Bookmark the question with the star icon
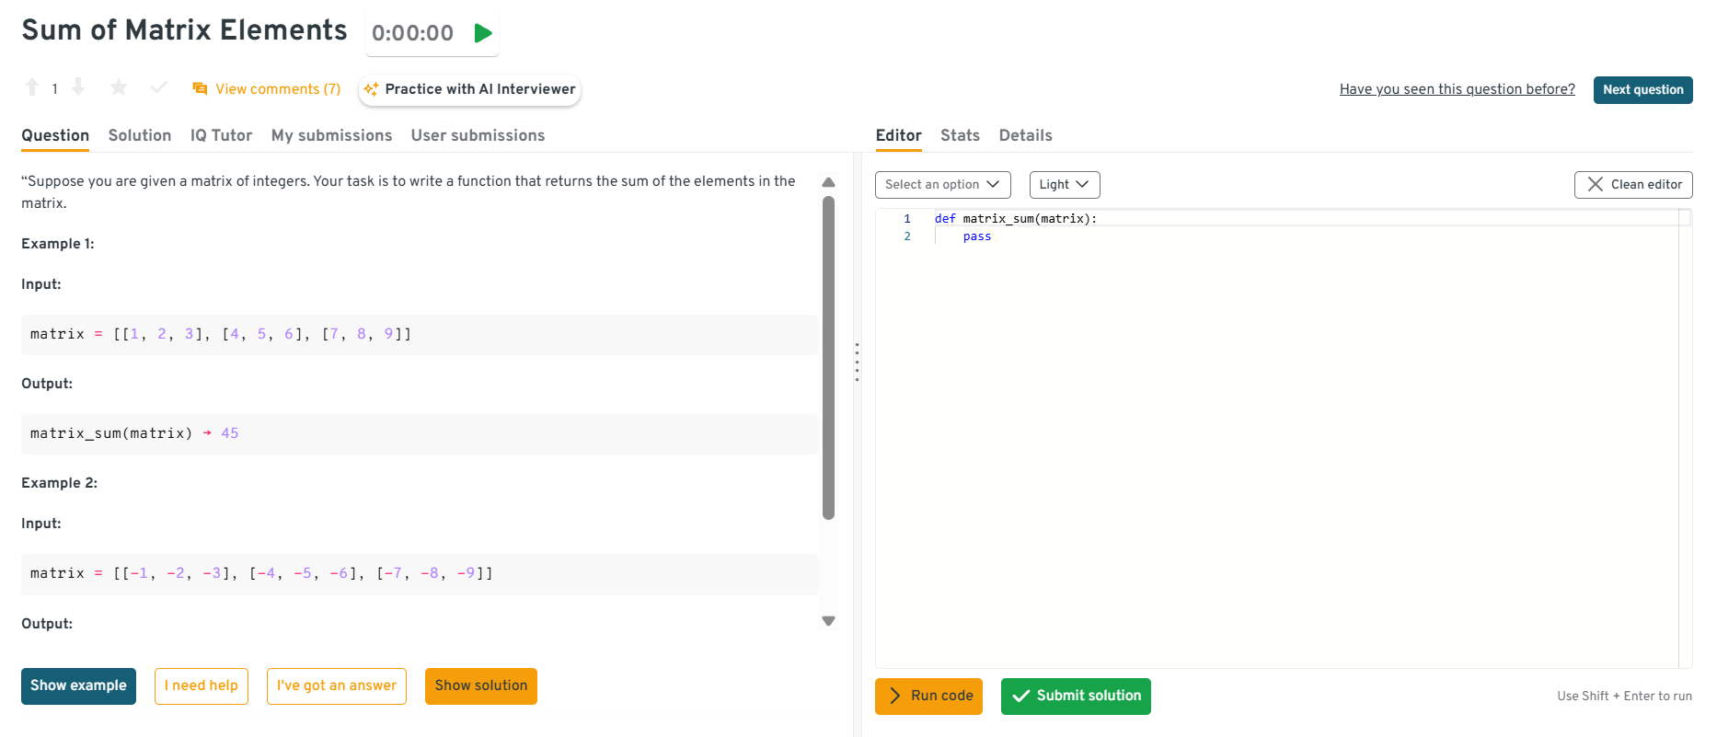 [x=119, y=87]
